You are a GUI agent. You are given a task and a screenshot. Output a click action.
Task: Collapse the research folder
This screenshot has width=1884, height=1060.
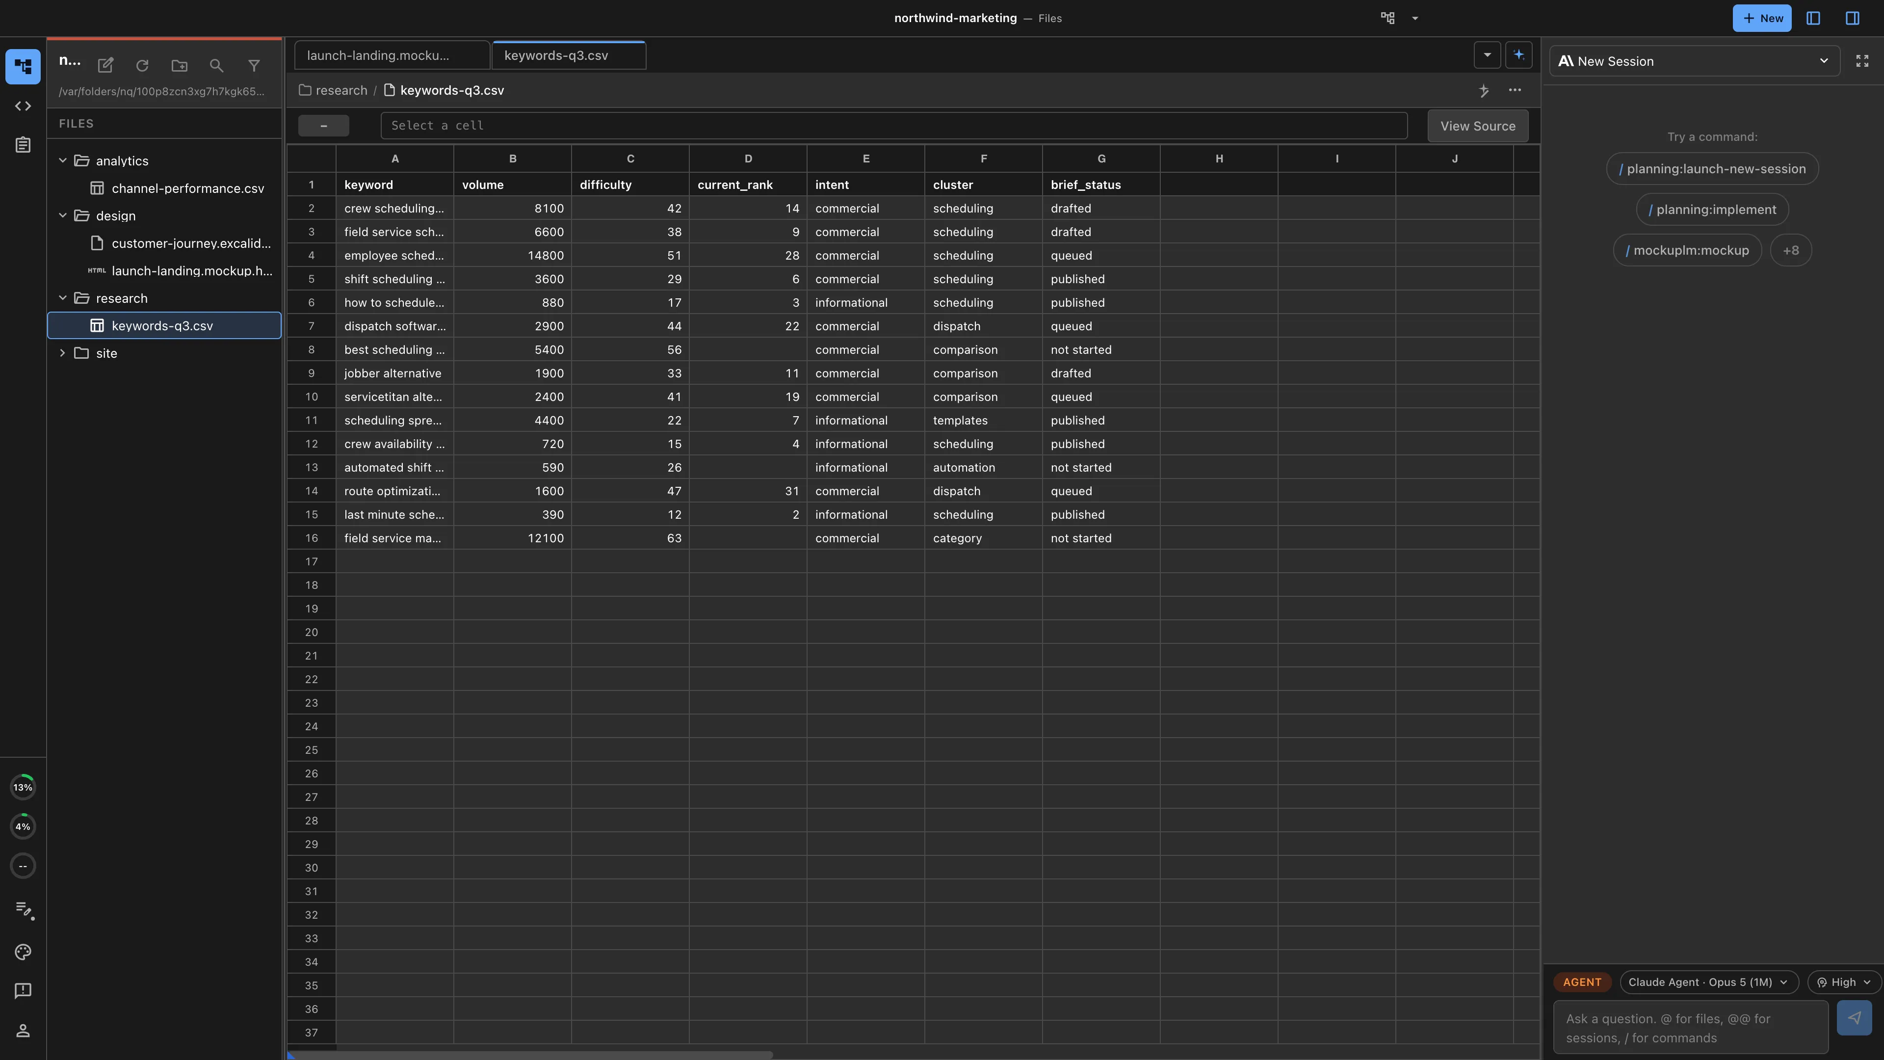[x=62, y=298]
